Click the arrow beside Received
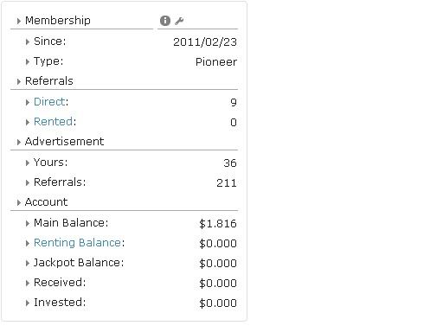443x332 pixels. 28,283
